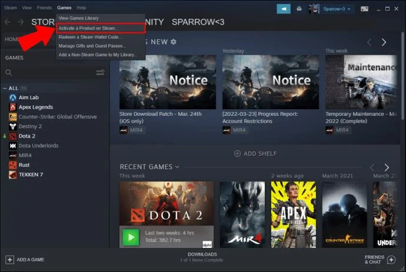Click the TEKKEN 7 game icon
This screenshot has width=406, height=272.
(x=13, y=174)
